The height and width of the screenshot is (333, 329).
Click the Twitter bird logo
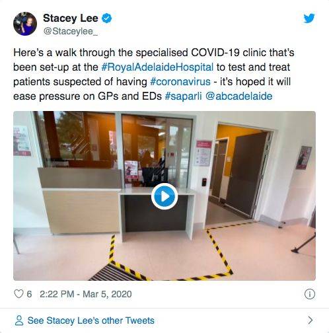click(x=309, y=18)
